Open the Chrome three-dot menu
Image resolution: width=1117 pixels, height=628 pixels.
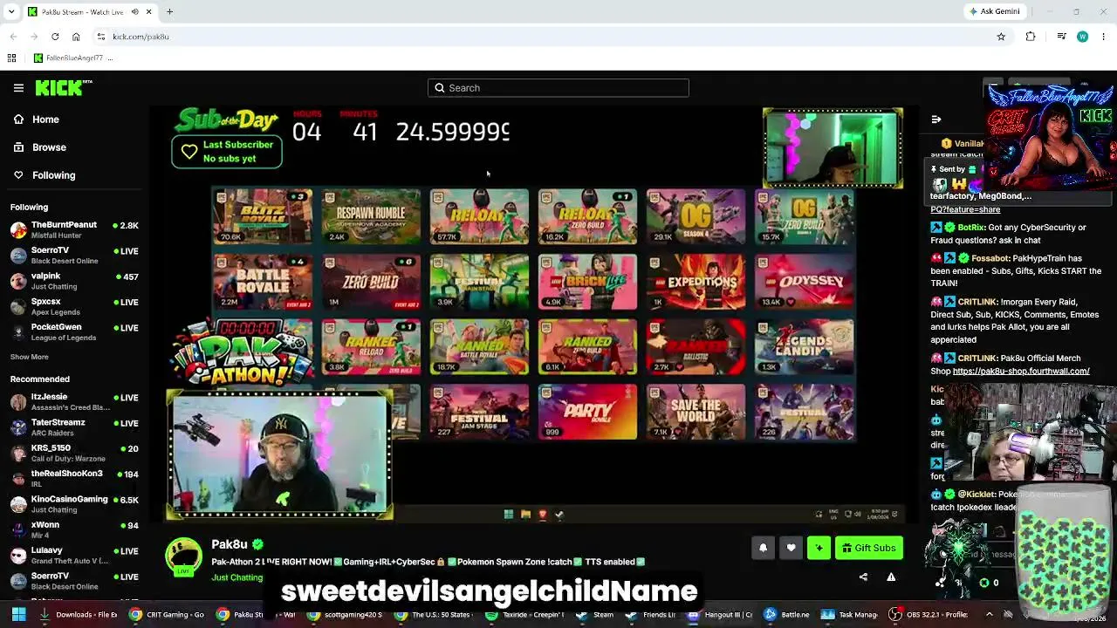pyautogui.click(x=1104, y=37)
